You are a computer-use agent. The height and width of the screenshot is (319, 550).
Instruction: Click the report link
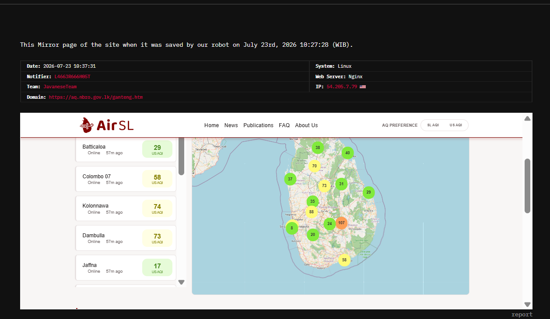point(522,314)
